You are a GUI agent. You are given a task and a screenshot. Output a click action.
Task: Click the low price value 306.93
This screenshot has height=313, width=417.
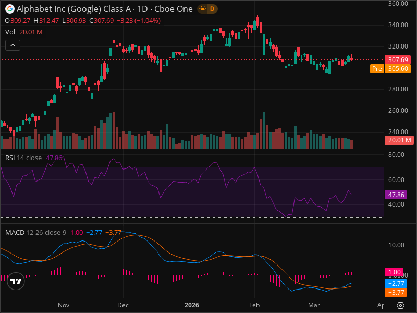click(76, 21)
